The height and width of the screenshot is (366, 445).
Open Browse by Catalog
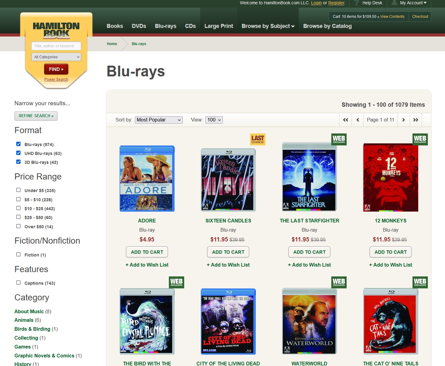[327, 26]
